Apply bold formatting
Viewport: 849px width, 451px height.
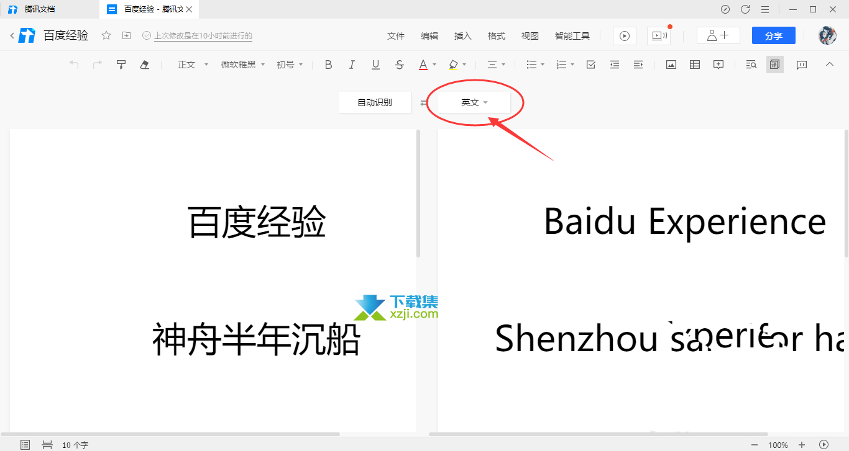point(329,65)
